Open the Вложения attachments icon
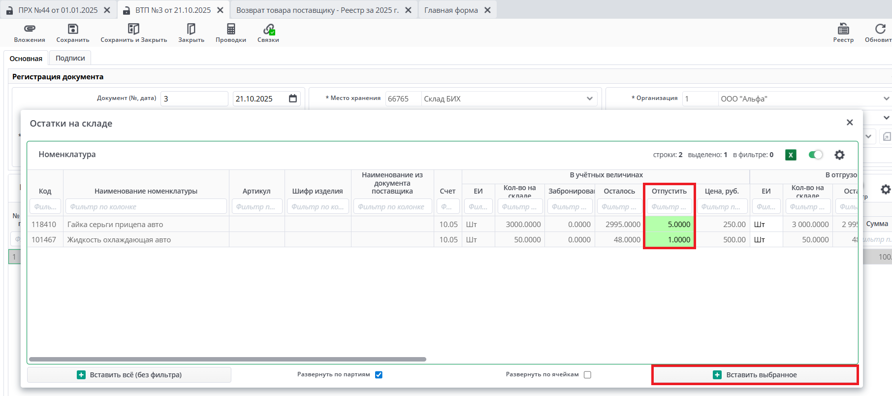The width and height of the screenshot is (892, 396). click(30, 29)
